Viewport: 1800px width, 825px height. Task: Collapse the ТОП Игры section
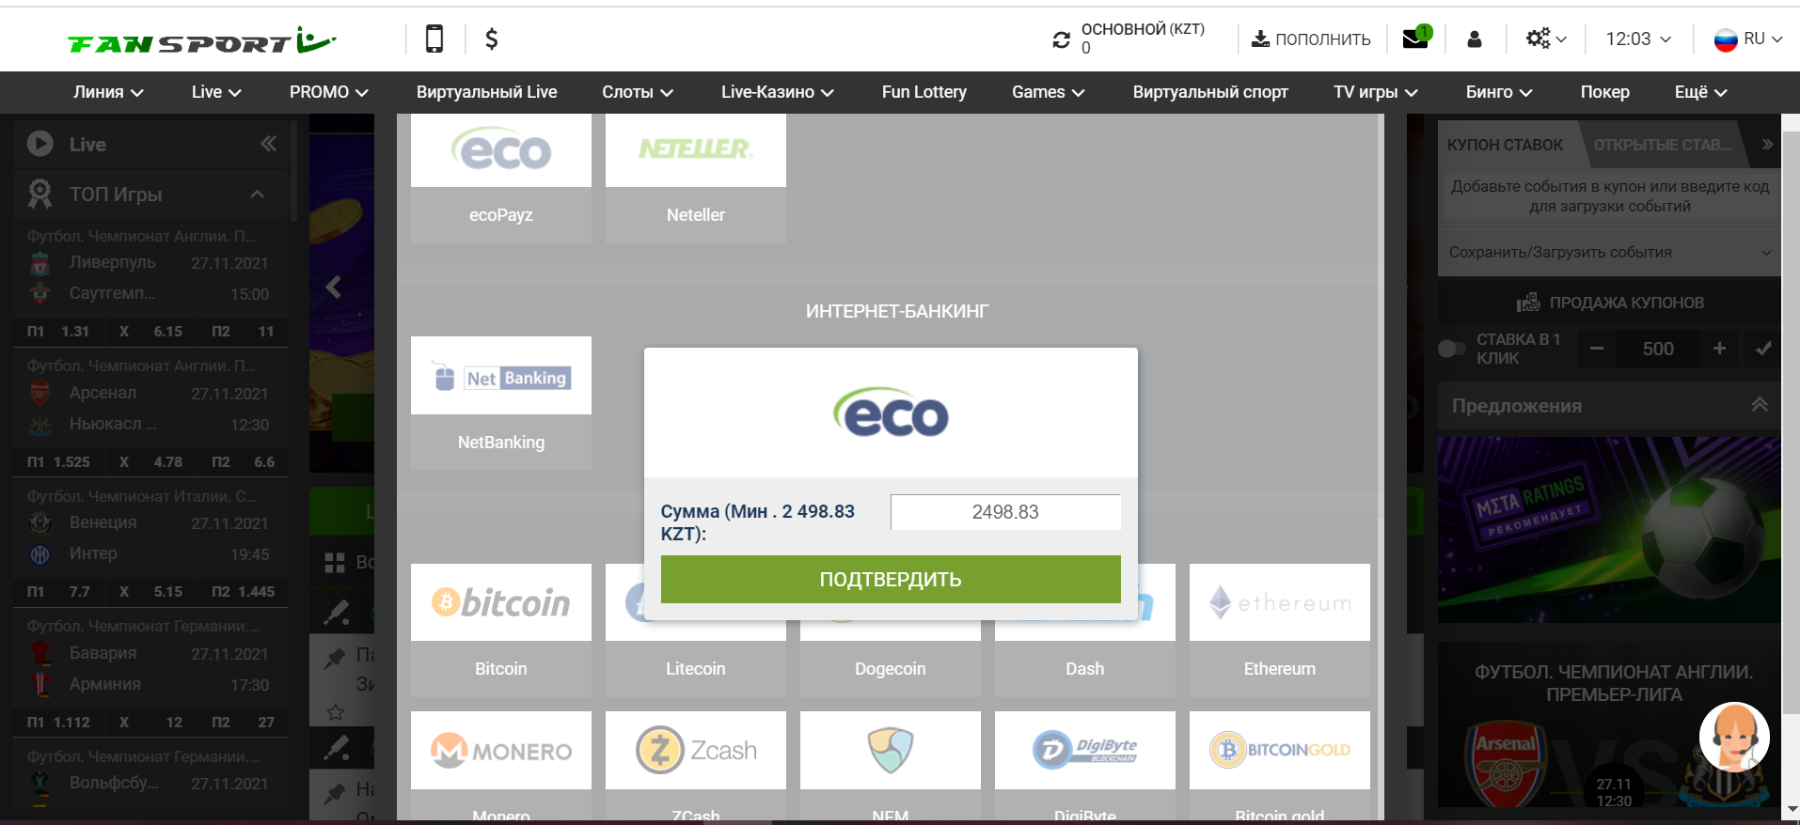[x=257, y=194]
